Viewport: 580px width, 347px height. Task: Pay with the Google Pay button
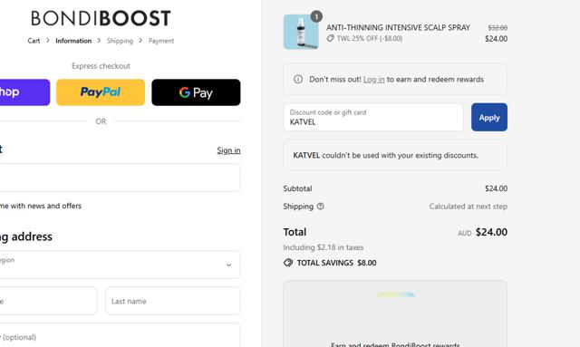(196, 92)
